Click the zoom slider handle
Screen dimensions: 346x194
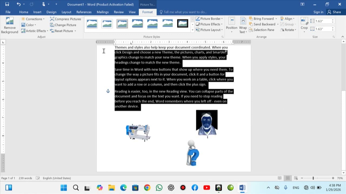coord(313,178)
